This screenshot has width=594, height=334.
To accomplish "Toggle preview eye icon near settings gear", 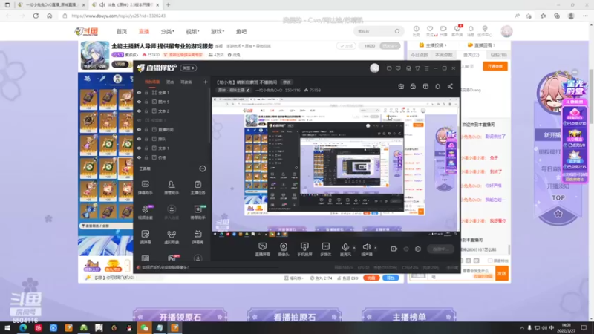I will pos(406,249).
